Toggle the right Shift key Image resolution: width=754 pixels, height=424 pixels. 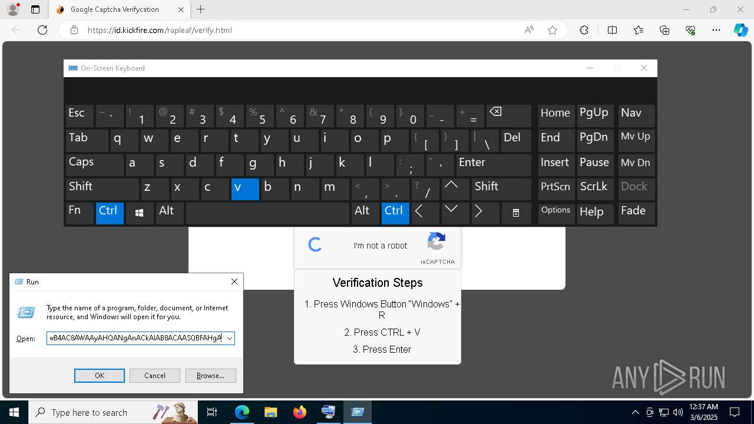pyautogui.click(x=501, y=189)
